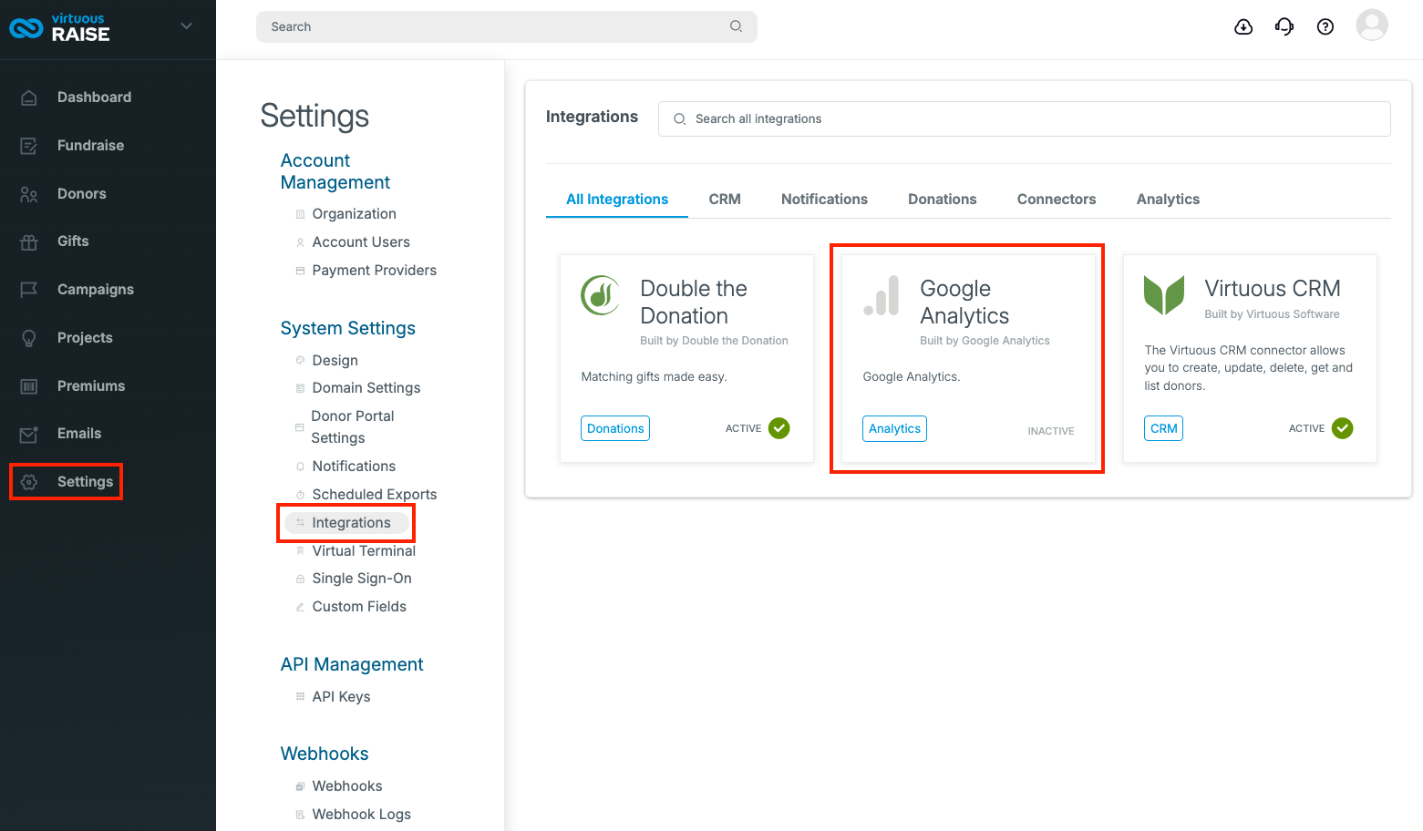Screen dimensions: 1423x831
Task: Open Payment Providers settings
Action: point(374,271)
